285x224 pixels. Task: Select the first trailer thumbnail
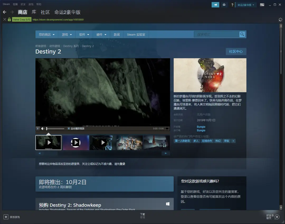pyautogui.click(x=49, y=142)
